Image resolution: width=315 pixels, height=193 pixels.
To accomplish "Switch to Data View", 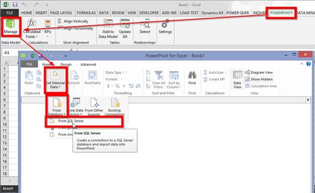I will 237,79.
